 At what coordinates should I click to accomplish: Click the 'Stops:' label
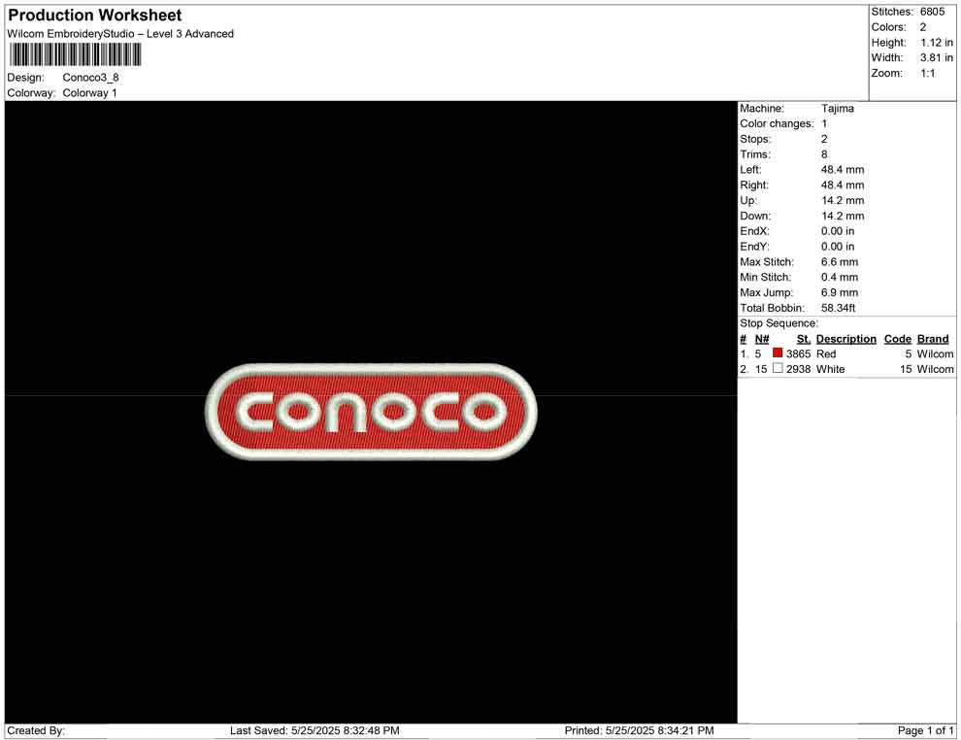tap(755, 139)
